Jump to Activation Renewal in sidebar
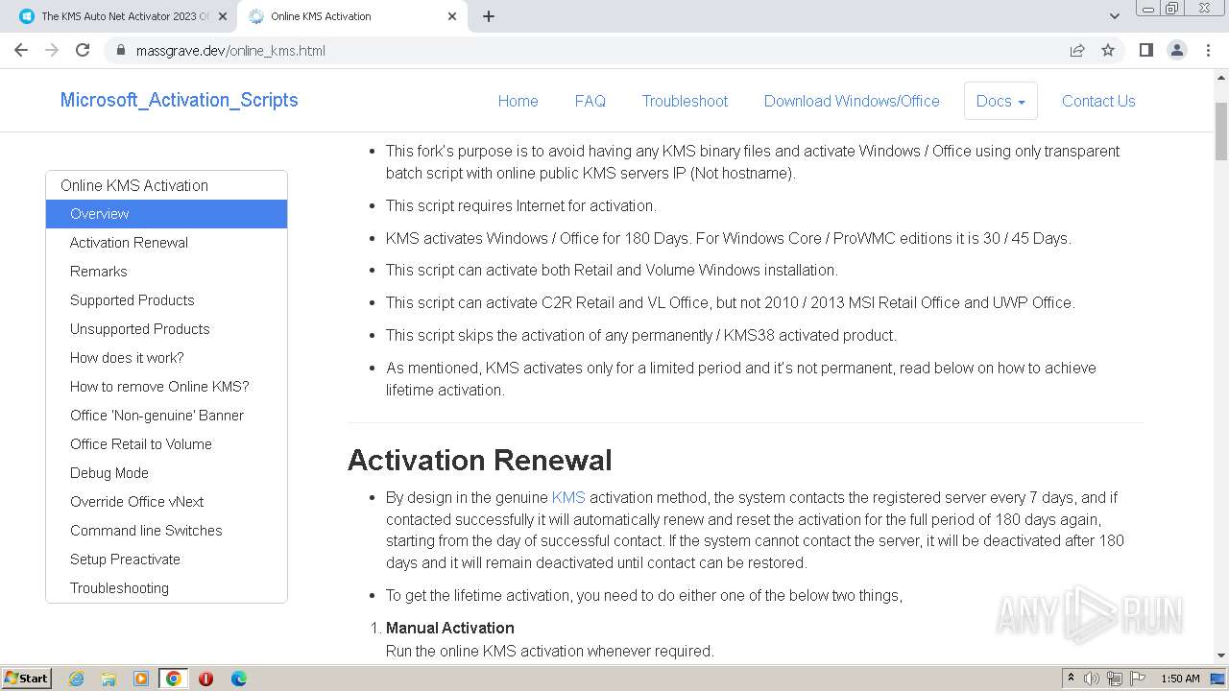Screen dimensions: 1229x691 166,243
